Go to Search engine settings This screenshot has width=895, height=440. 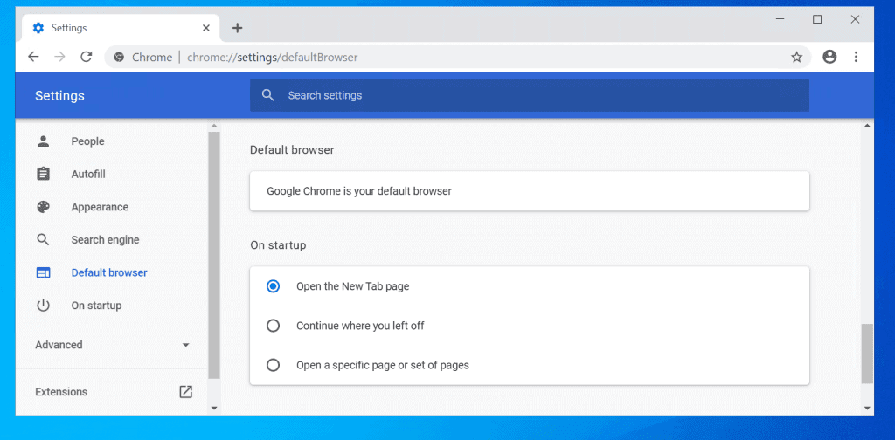point(105,240)
